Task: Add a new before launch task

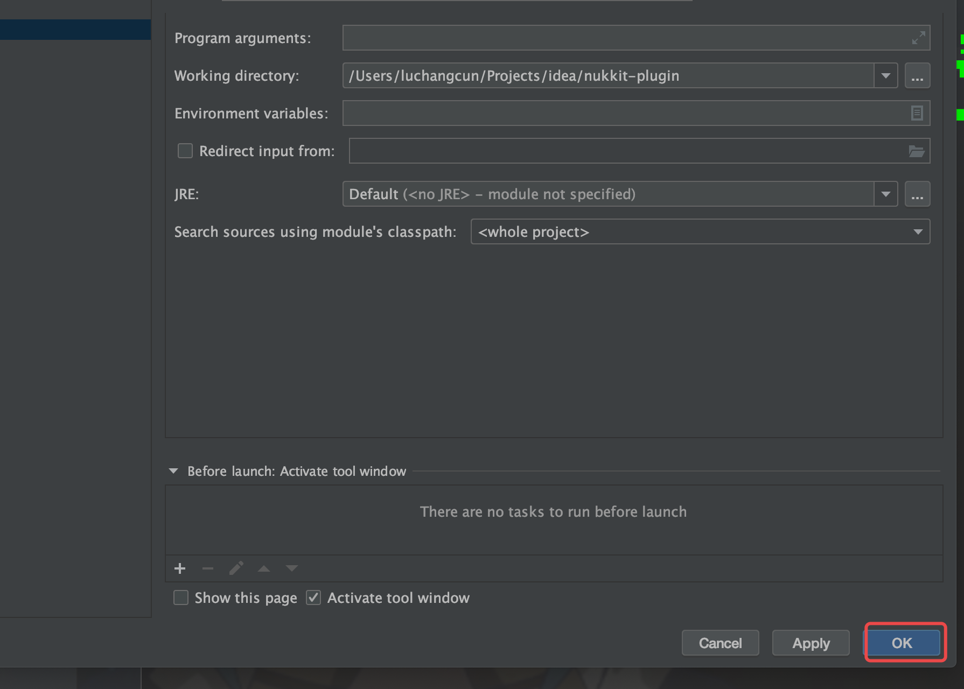Action: [x=180, y=568]
